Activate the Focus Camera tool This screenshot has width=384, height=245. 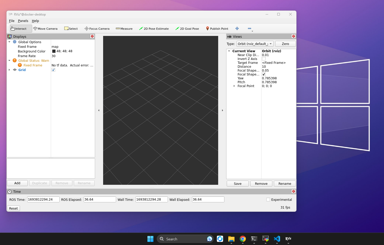coord(97,28)
